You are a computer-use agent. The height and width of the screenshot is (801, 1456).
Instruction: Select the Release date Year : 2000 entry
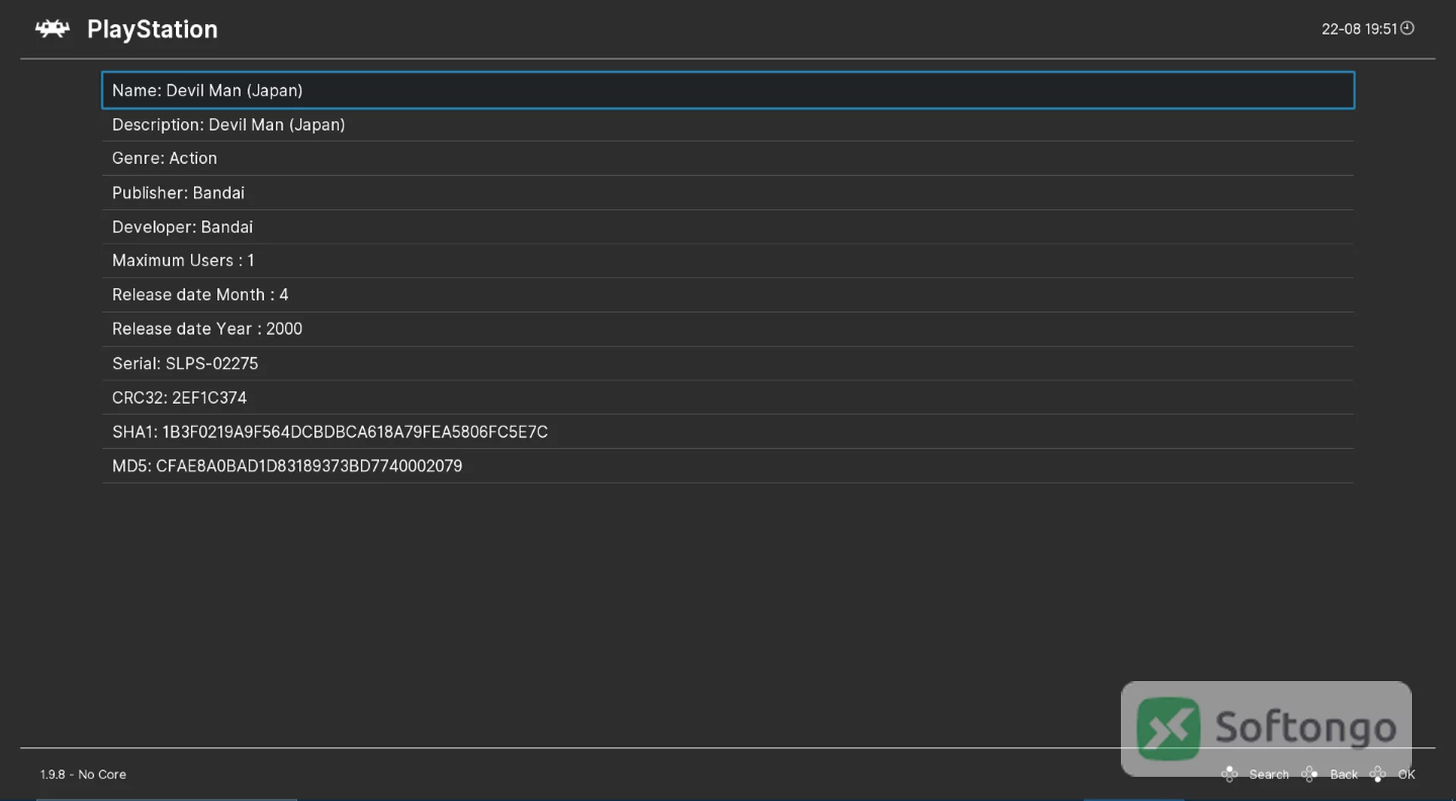[x=728, y=329]
